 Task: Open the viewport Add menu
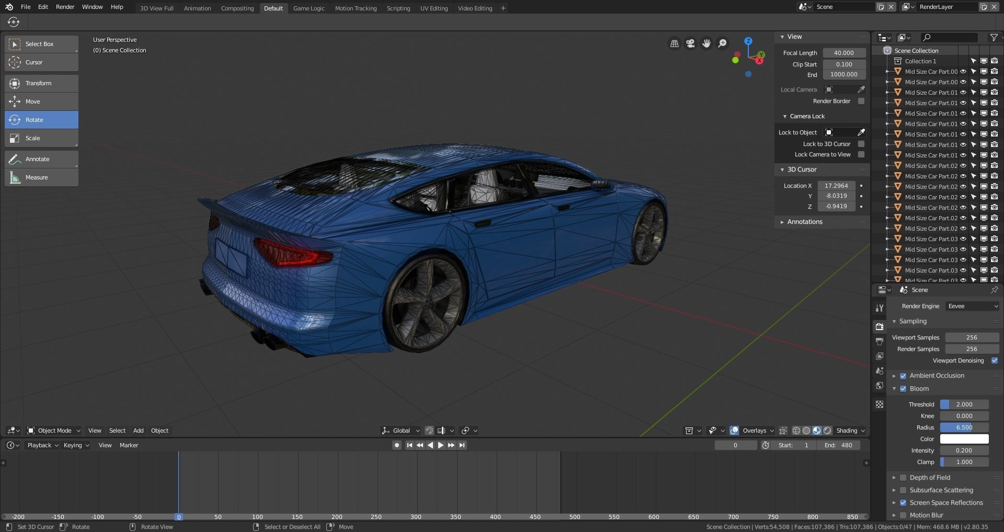click(138, 431)
